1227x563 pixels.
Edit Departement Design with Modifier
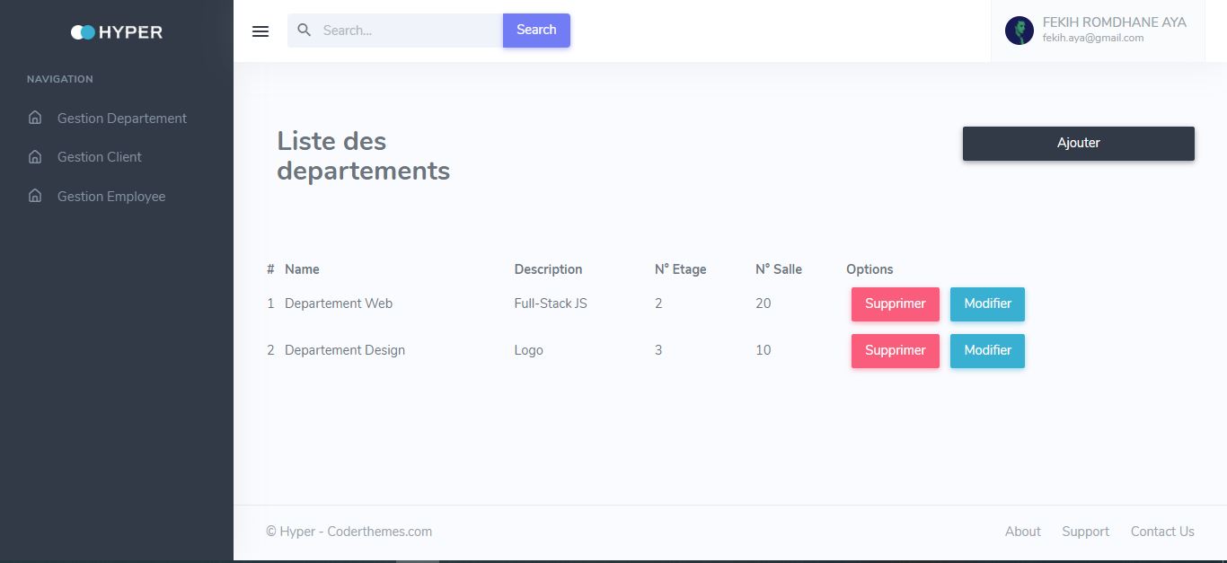click(x=987, y=351)
